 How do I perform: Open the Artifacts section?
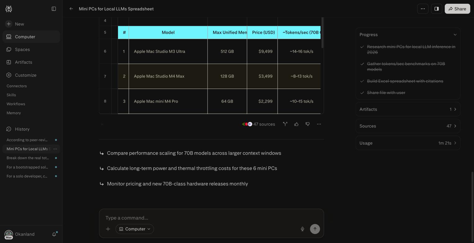tap(31, 62)
